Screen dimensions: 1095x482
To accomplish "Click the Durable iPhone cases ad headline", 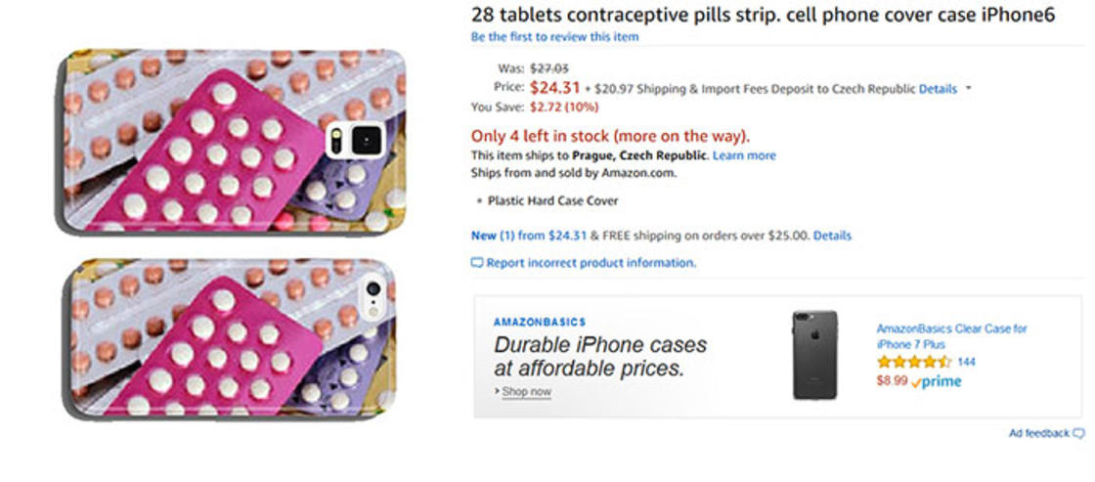I will click(x=599, y=357).
